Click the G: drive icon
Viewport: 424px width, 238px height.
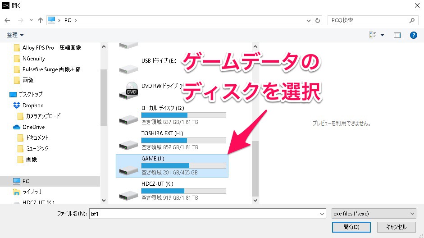128,119
